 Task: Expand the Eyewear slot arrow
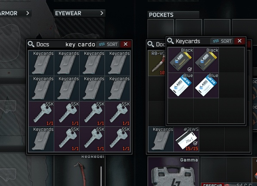coord(102,13)
